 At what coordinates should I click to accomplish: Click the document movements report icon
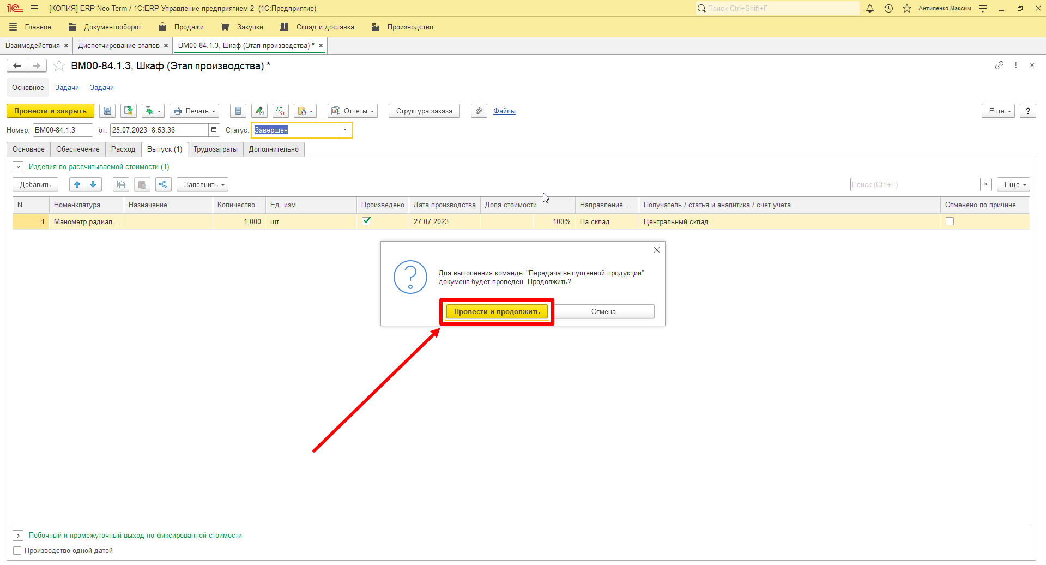(x=238, y=111)
